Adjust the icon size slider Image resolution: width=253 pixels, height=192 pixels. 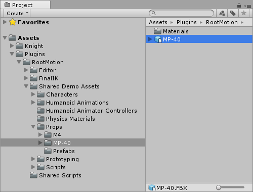point(230,187)
